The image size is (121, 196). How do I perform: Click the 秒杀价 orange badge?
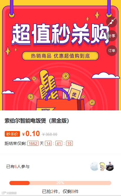coord(12,134)
